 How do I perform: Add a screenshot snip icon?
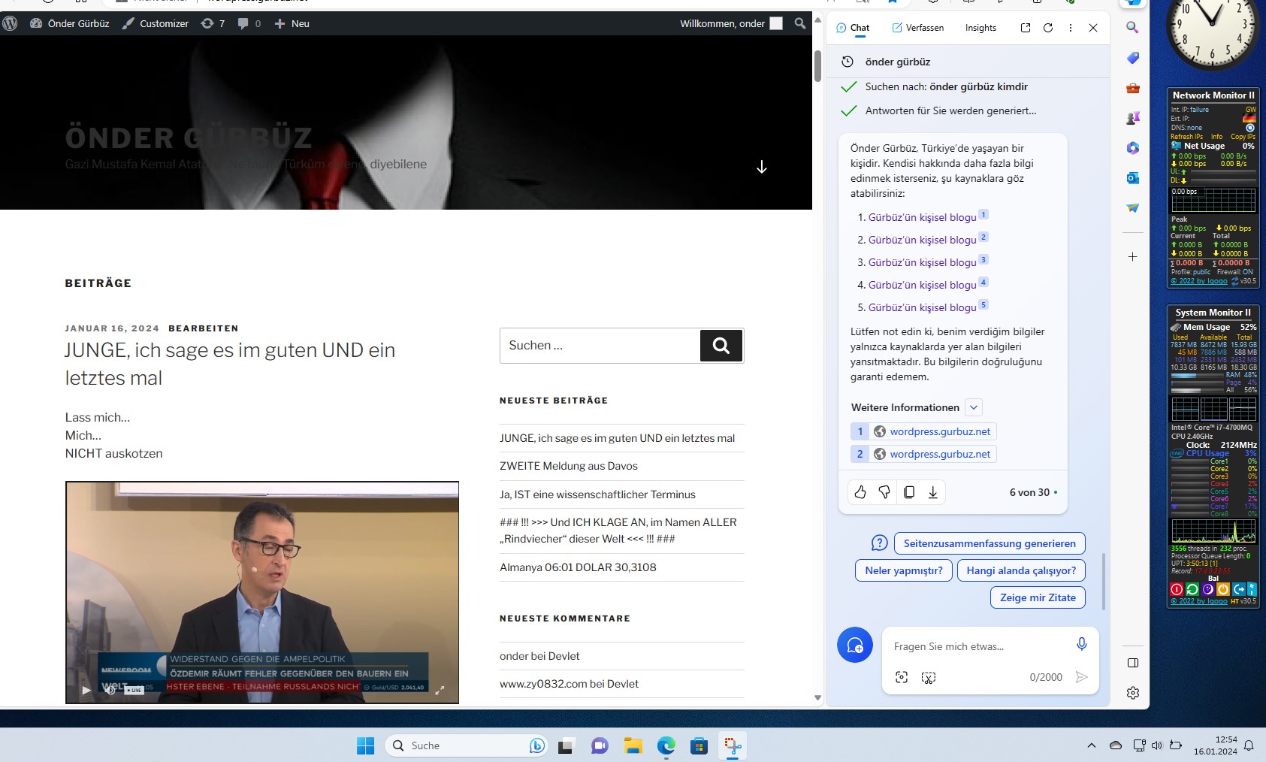pyautogui.click(x=929, y=677)
